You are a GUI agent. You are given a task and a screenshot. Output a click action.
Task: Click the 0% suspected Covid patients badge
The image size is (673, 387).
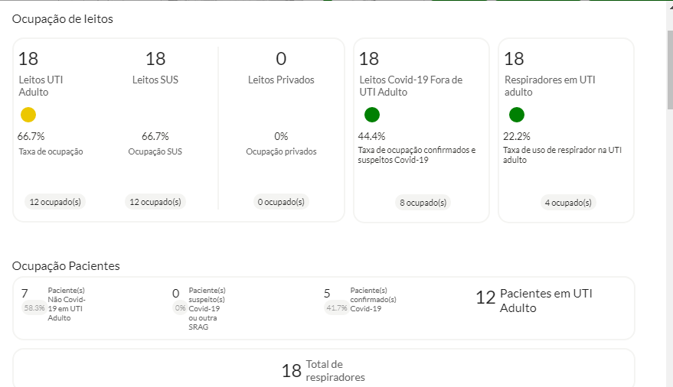[180, 307]
